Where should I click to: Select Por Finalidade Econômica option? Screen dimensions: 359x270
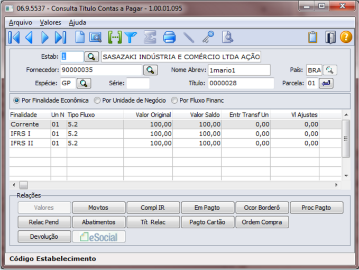tap(51, 101)
